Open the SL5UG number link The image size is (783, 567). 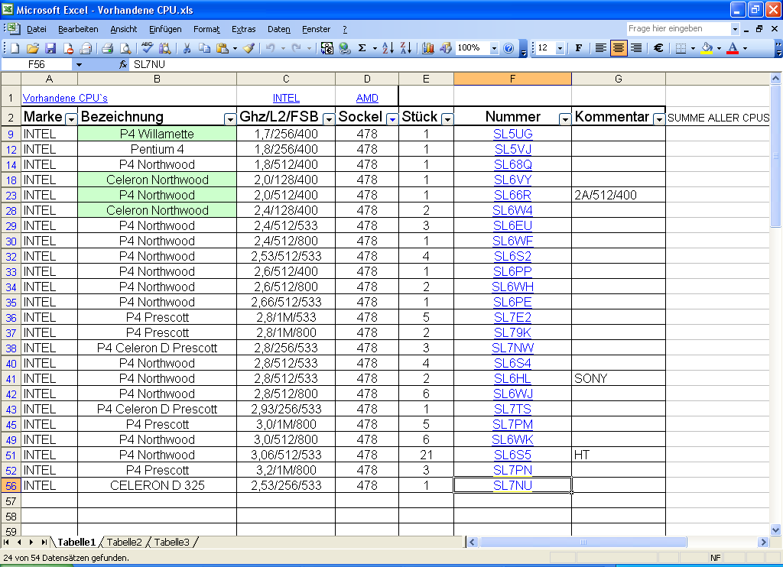[513, 134]
